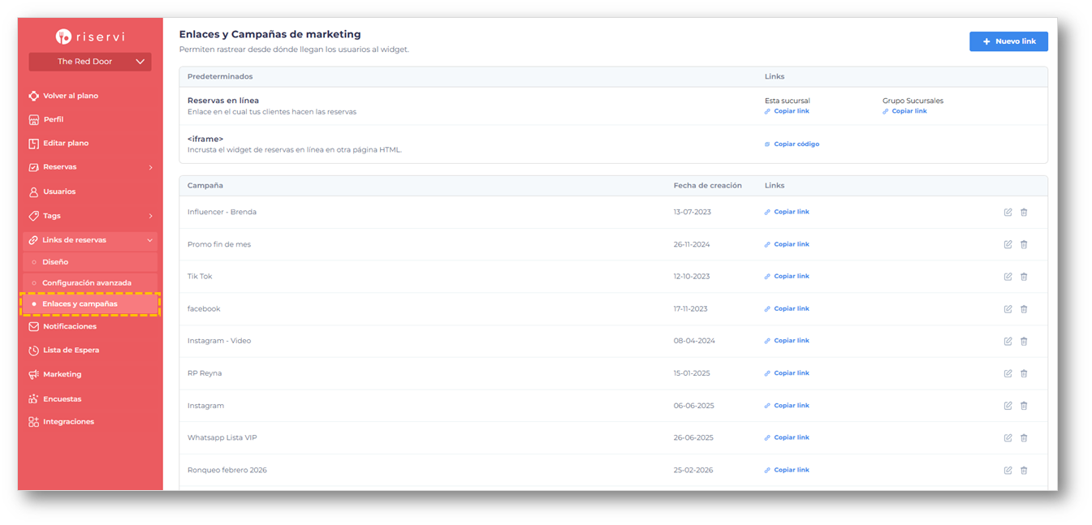Copy link for Tik Tok campaign
Screen dimensions: 1092x525
pyautogui.click(x=787, y=277)
